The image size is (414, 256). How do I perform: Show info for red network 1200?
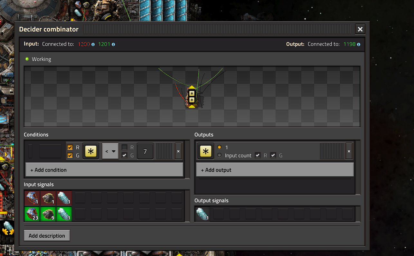(93, 44)
